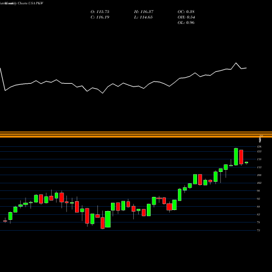Select the open price 'O: 115.75'
The height and width of the screenshot is (272, 272).
100,12
